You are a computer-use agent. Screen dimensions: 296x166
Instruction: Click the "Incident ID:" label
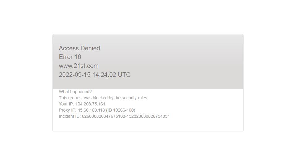pyautogui.click(x=70, y=116)
